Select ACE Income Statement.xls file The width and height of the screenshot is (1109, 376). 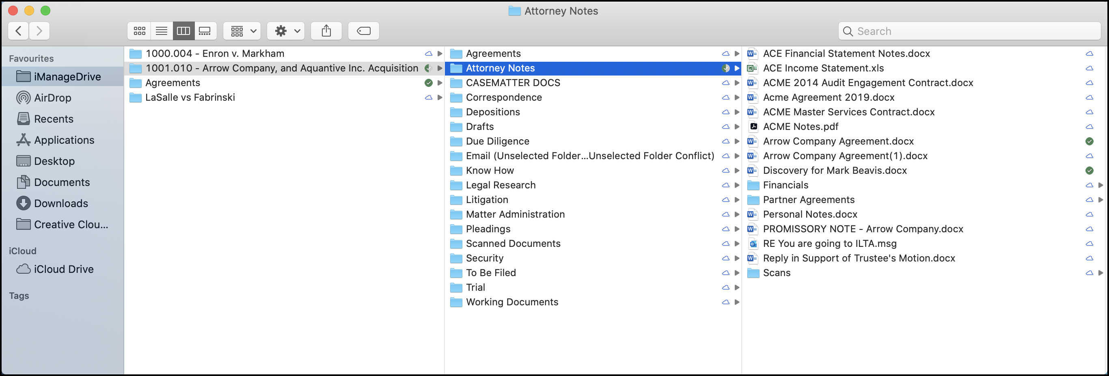[x=823, y=68]
